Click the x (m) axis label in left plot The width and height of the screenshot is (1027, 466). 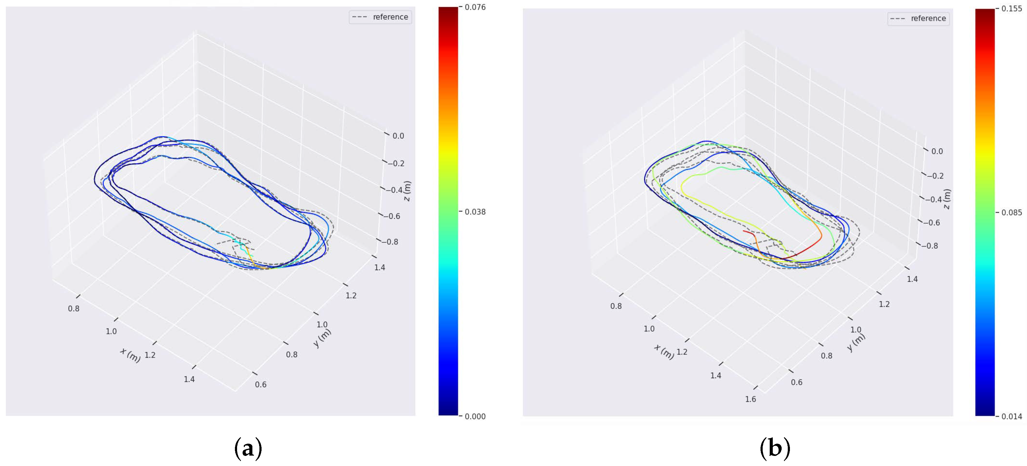point(130,355)
